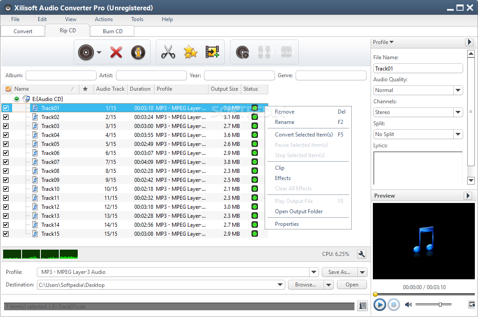The image size is (478, 317).
Task: Click the green status icon for Track10
Action: (x=255, y=189)
